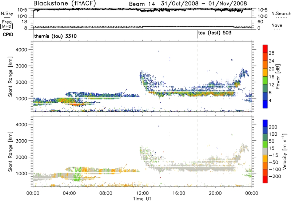Click the 18 tick on the frequency axis

[24, 22]
